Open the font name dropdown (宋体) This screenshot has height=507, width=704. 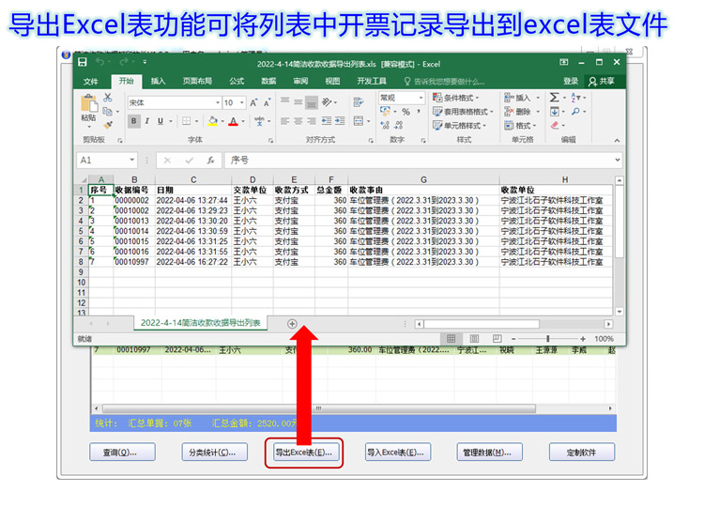(170, 102)
